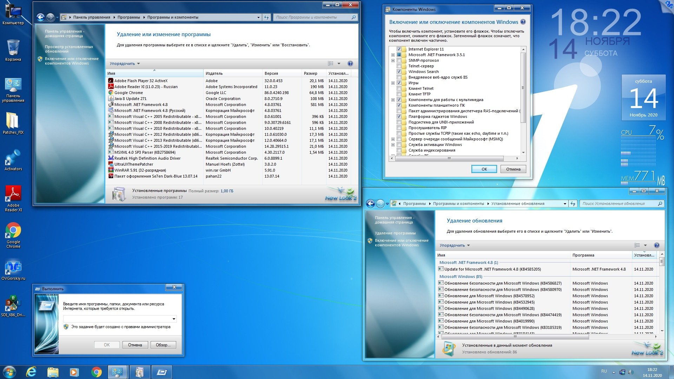Click the network tray icon
The height and width of the screenshot is (379, 674).
pyautogui.click(x=622, y=372)
